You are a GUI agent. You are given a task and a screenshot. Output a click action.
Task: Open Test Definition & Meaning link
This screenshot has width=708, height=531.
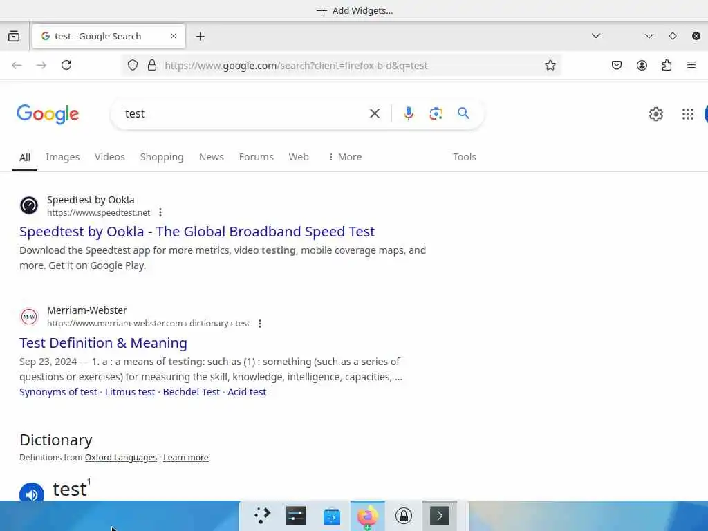[x=103, y=343]
